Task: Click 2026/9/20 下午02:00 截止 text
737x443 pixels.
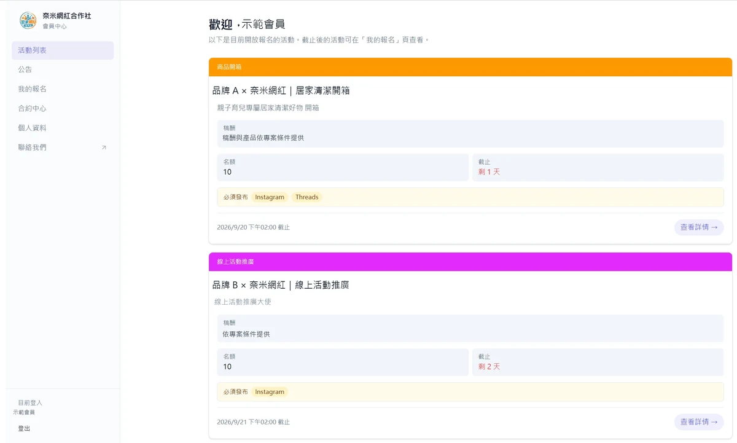Action: (x=253, y=227)
